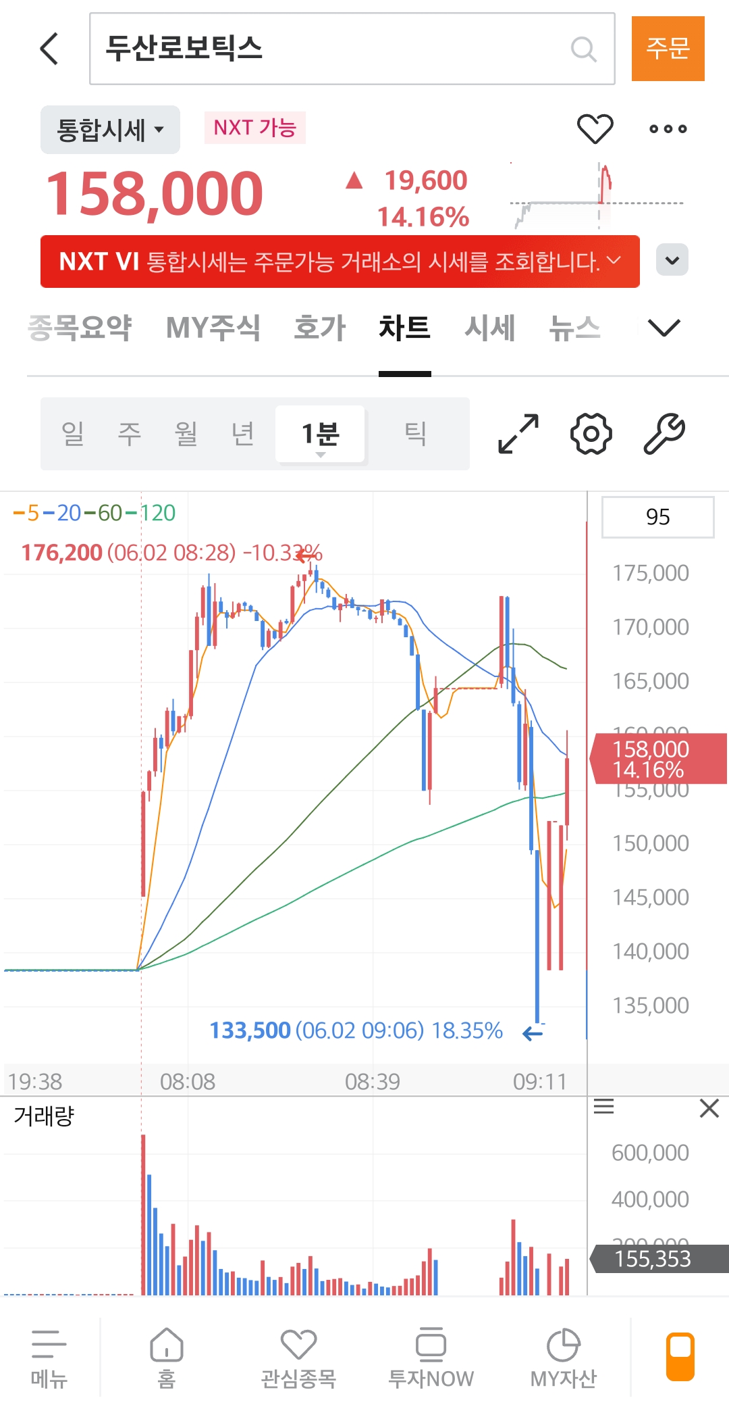The image size is (729, 1417).
Task: Tap the back arrow icon
Action: click(49, 49)
